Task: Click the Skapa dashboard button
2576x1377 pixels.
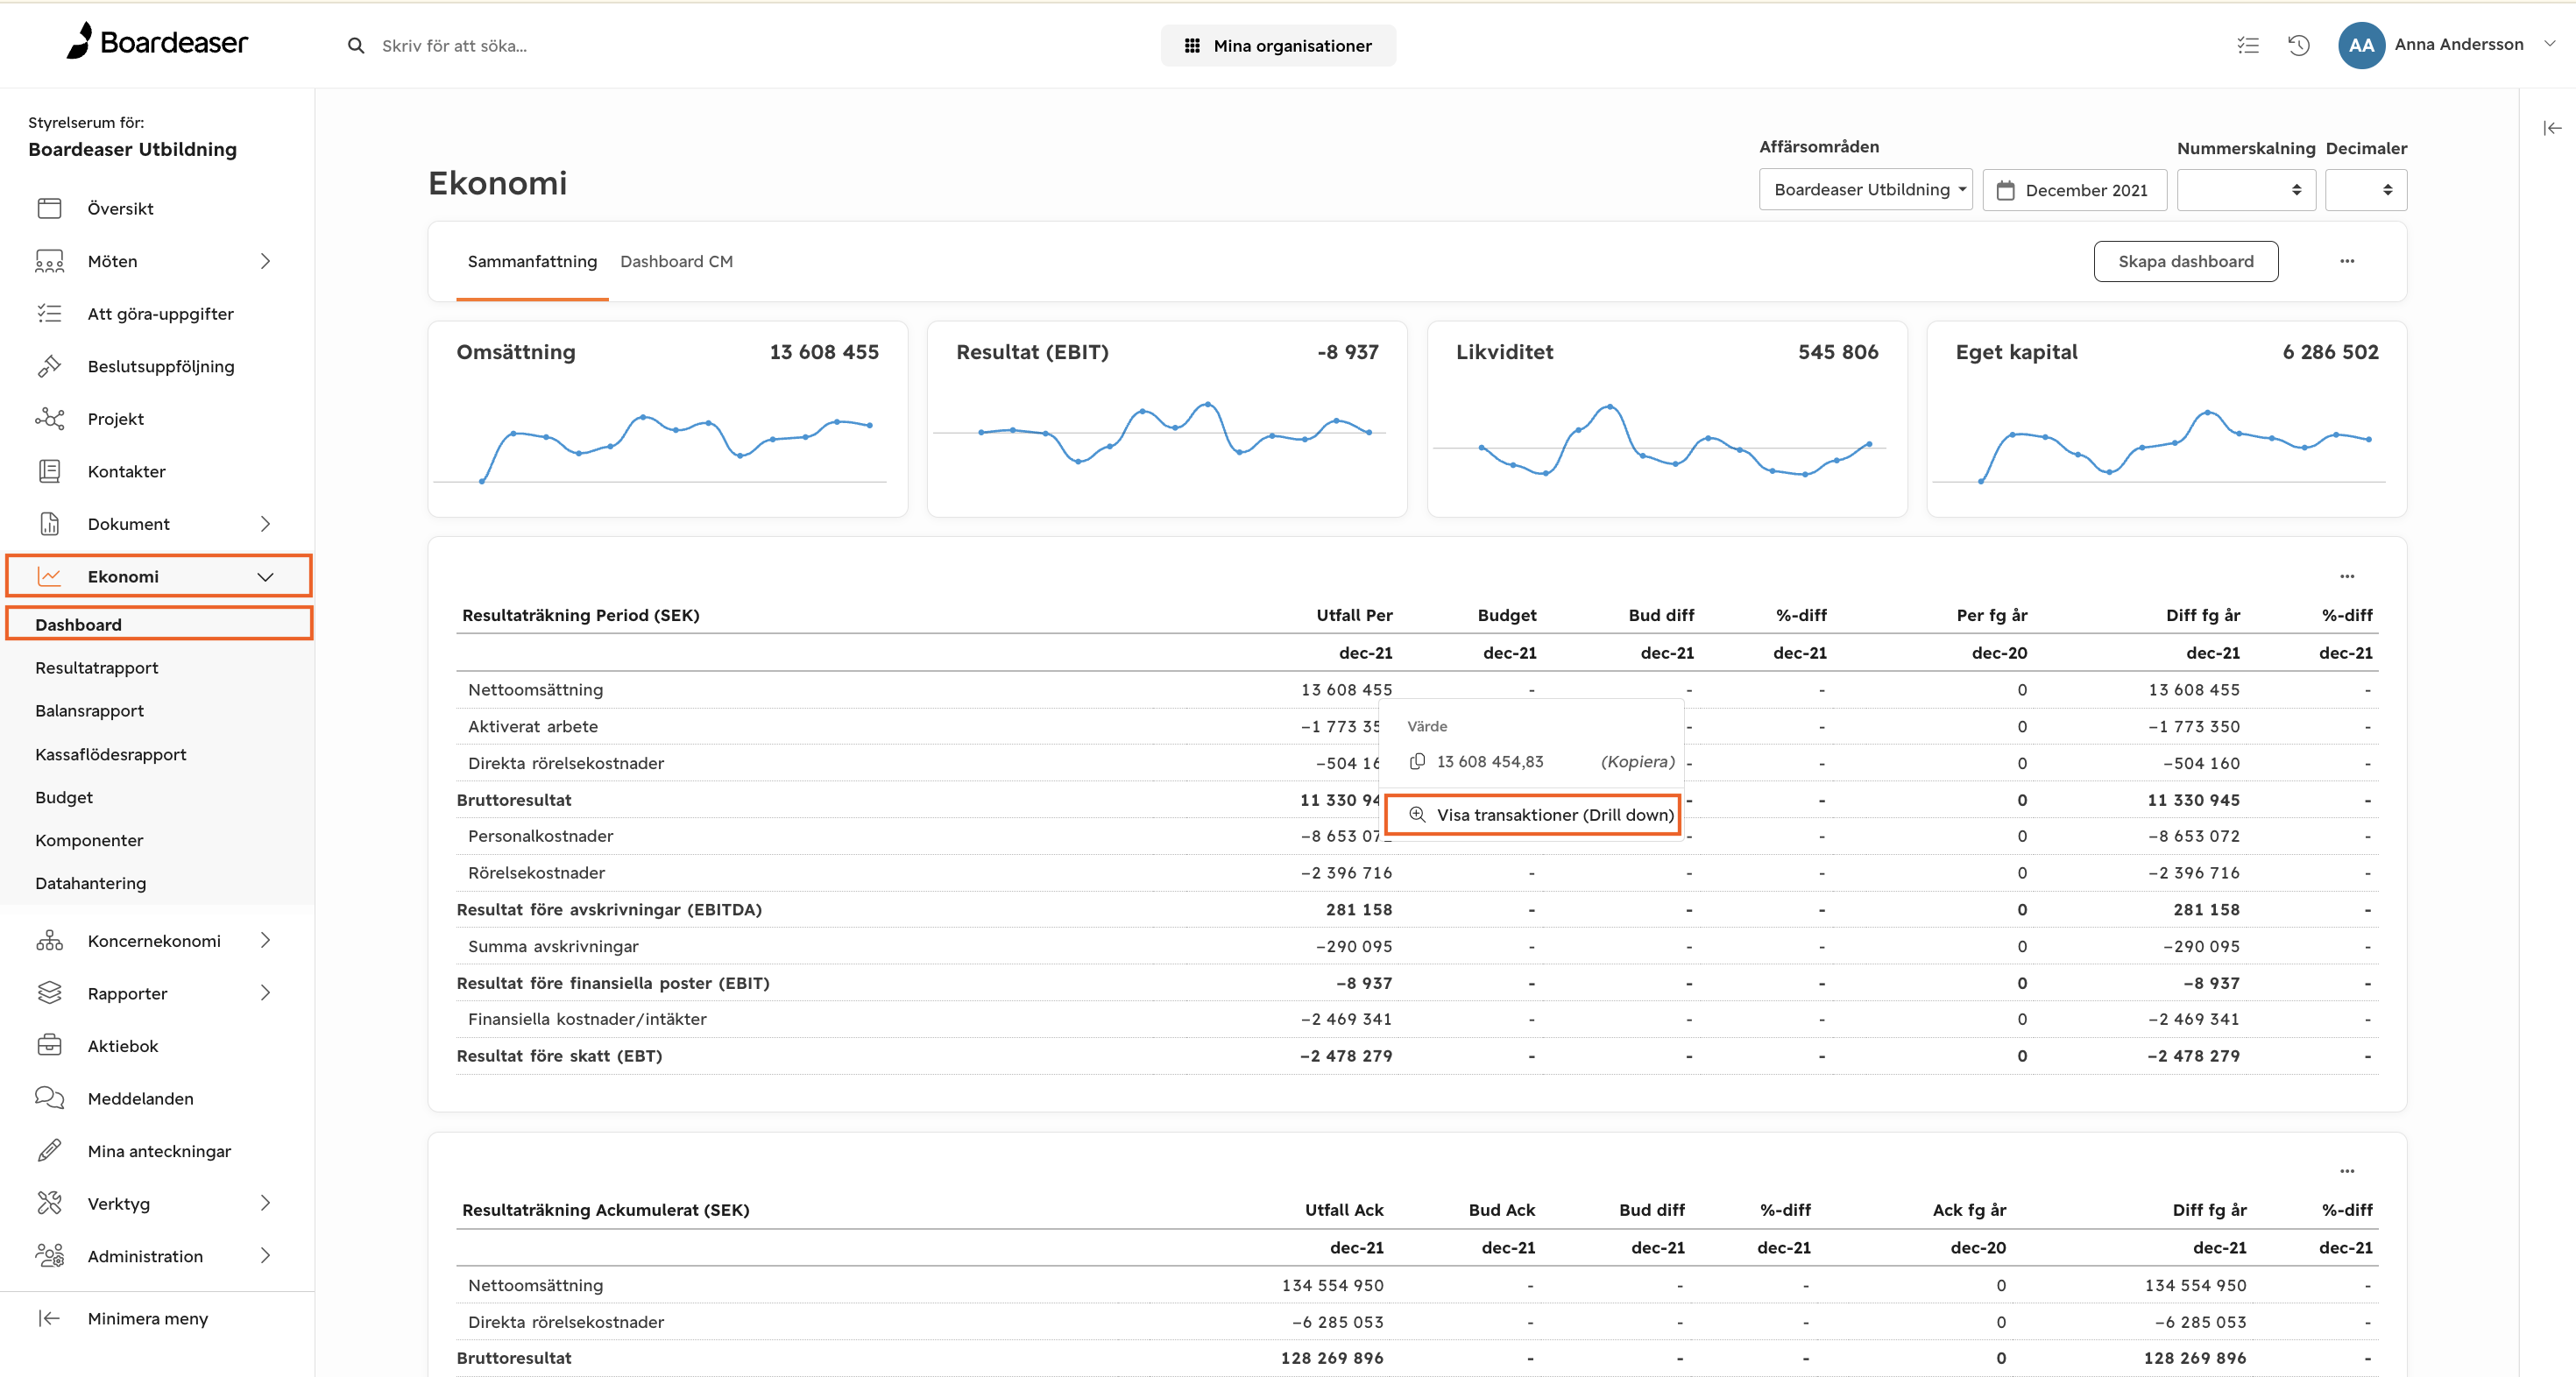Action: 2186,261
